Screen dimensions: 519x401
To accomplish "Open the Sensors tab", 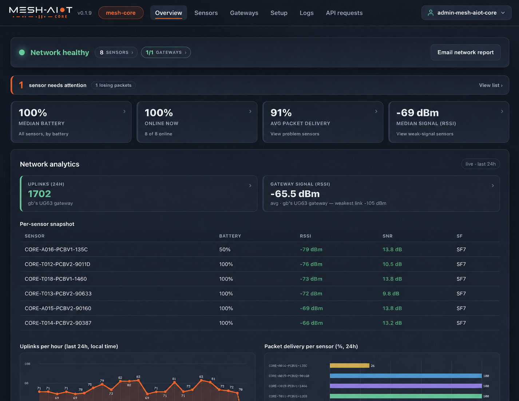I will pyautogui.click(x=206, y=13).
